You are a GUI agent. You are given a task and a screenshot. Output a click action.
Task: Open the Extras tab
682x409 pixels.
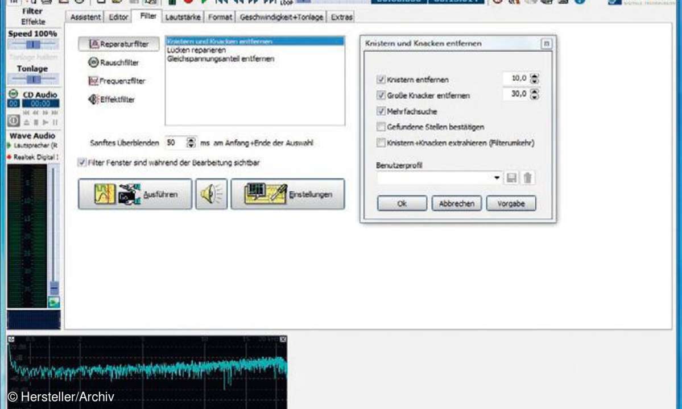(341, 17)
